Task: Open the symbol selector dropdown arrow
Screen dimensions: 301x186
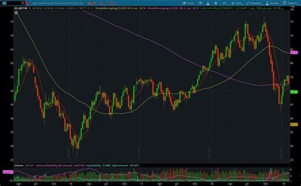Action: tap(22, 3)
